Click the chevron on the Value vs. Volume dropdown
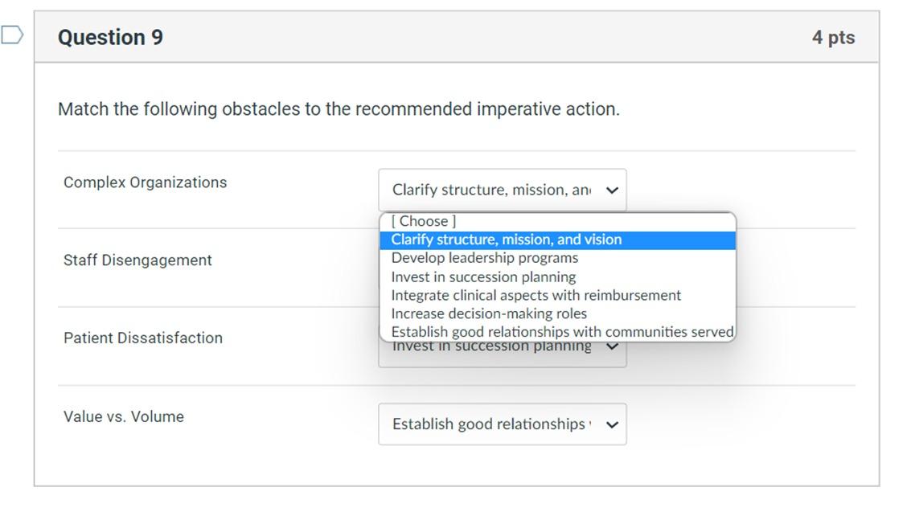 [x=612, y=424]
